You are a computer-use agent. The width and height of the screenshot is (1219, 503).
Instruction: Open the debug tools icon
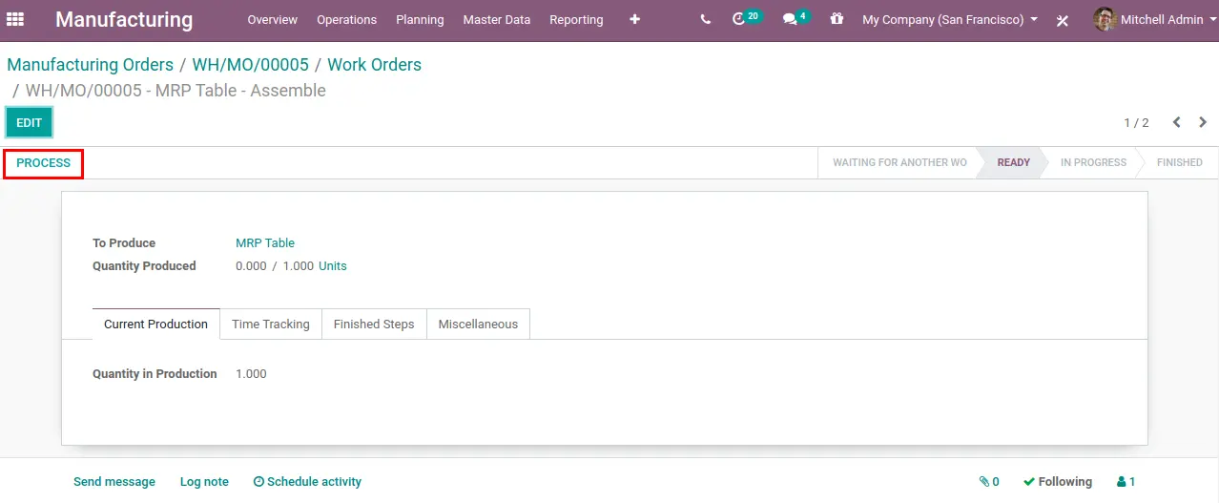click(x=1063, y=20)
